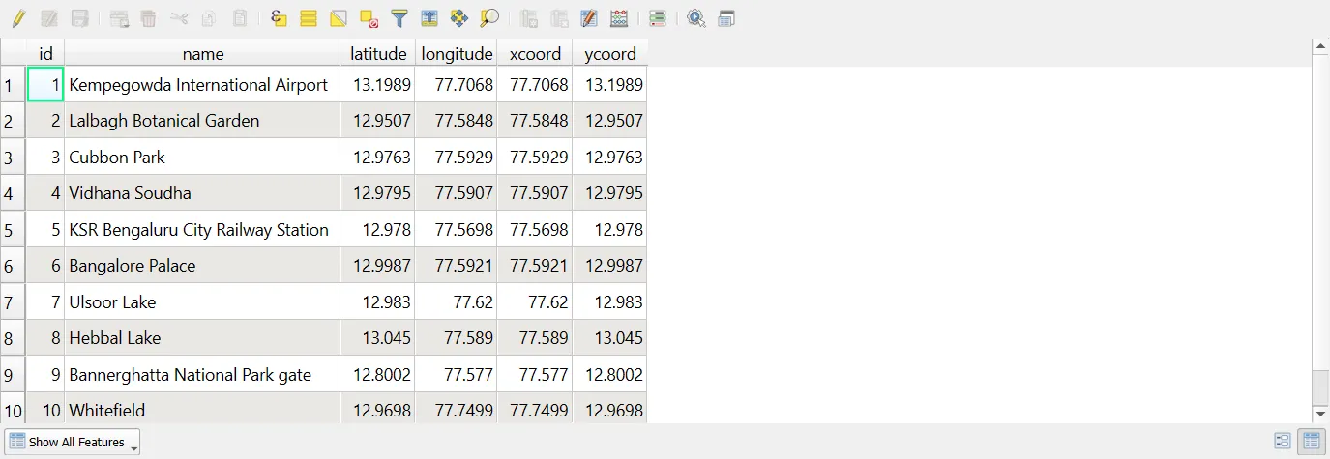Click longitude value 77.5921

click(x=457, y=266)
